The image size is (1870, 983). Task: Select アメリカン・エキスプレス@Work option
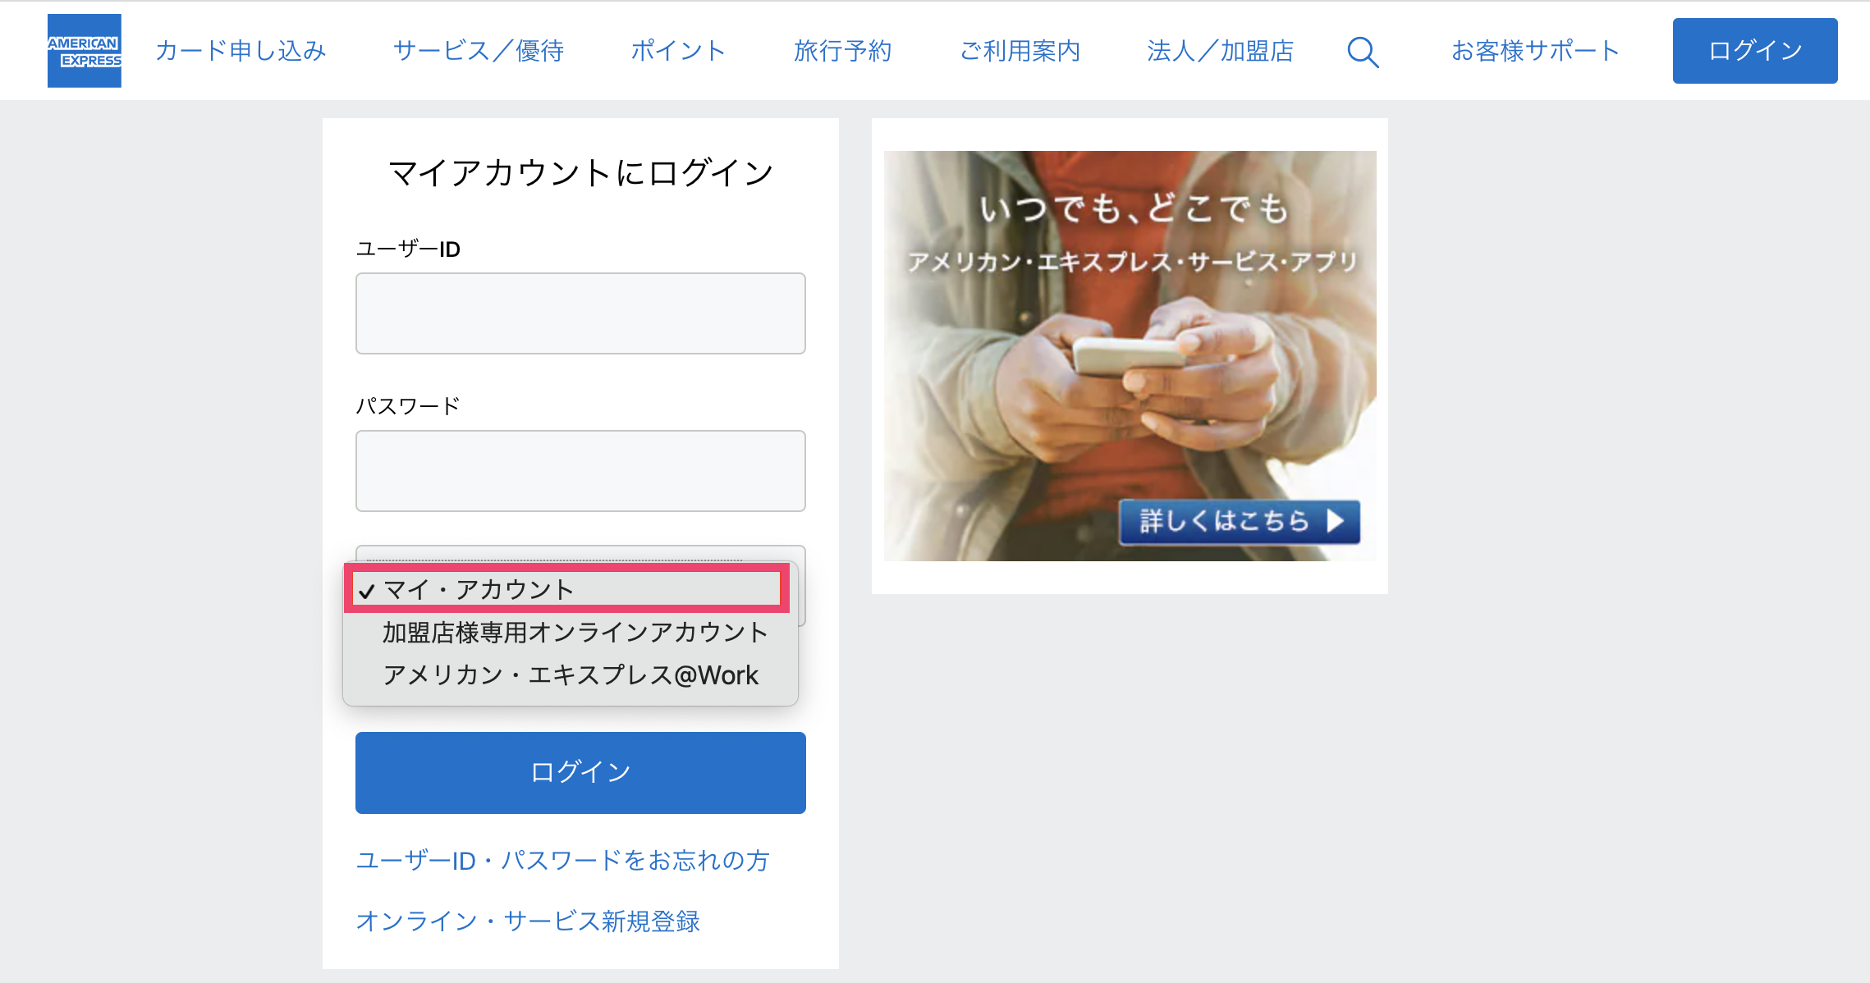pos(571,674)
